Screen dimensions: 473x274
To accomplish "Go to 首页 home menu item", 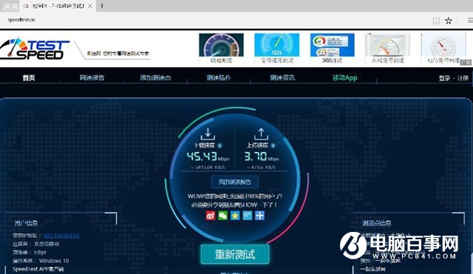I will click(29, 78).
